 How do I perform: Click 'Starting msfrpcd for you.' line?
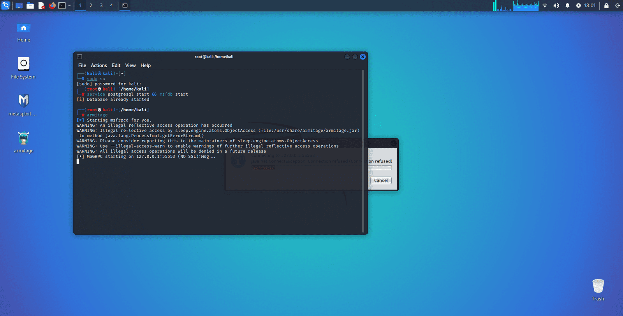click(114, 120)
